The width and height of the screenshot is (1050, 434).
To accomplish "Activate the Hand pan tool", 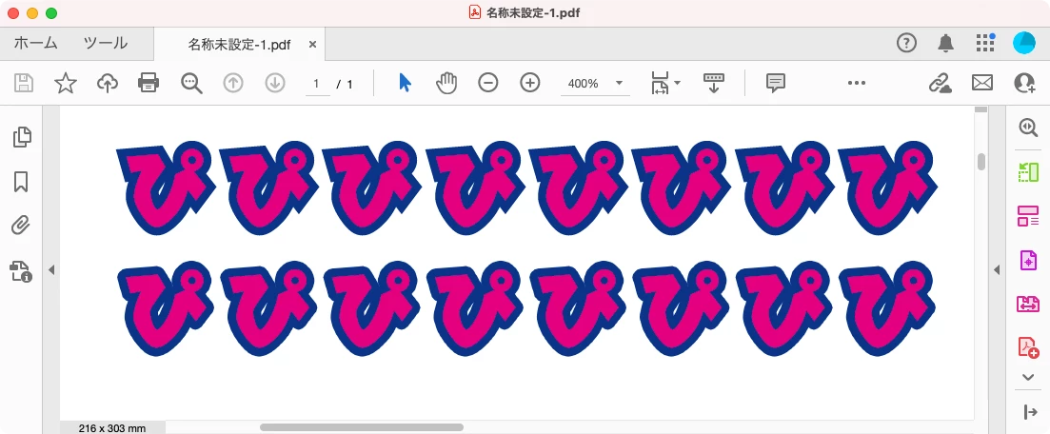I will point(446,83).
